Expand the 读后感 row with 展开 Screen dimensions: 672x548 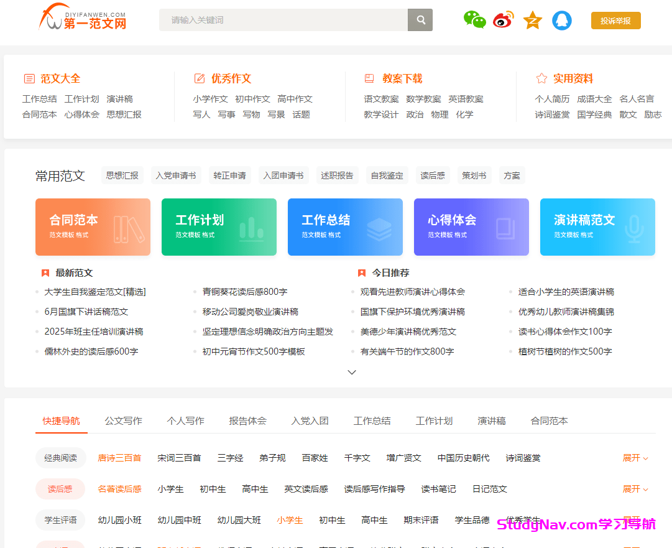pyautogui.click(x=635, y=489)
